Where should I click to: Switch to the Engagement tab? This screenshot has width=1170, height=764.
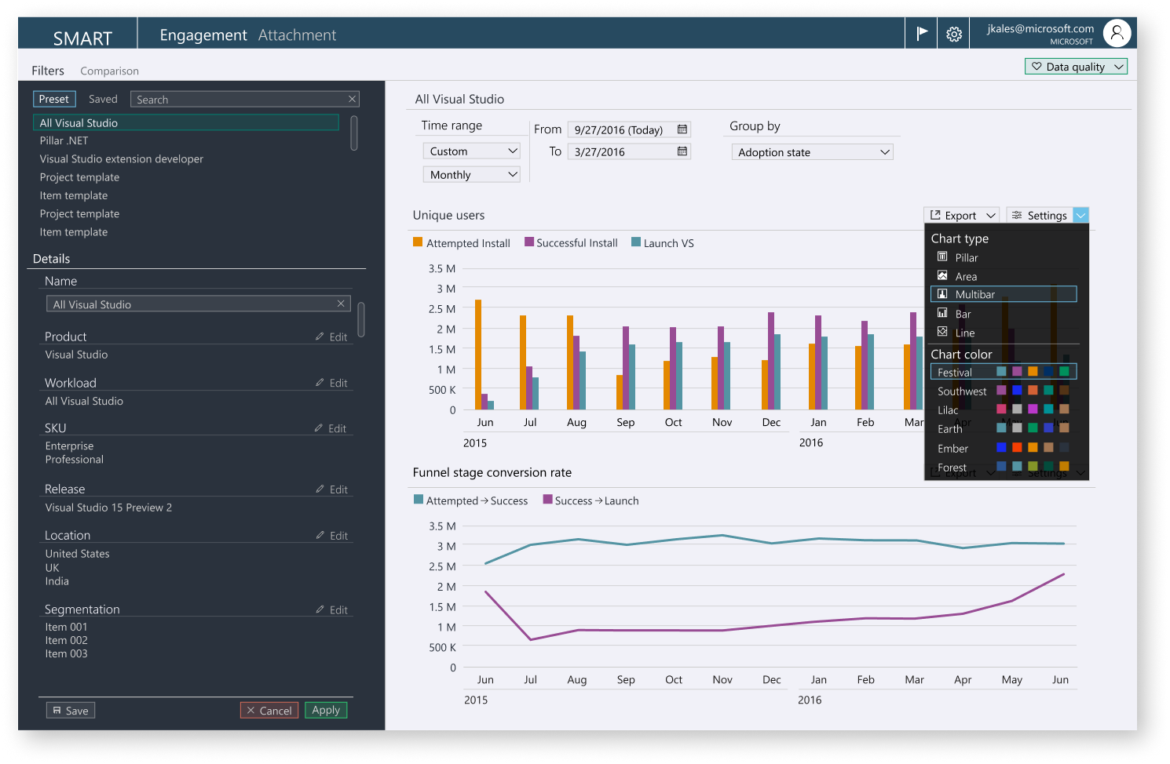[x=203, y=35]
